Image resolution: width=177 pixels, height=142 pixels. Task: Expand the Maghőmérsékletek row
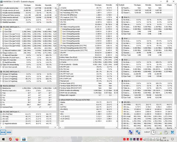click(1, 124)
